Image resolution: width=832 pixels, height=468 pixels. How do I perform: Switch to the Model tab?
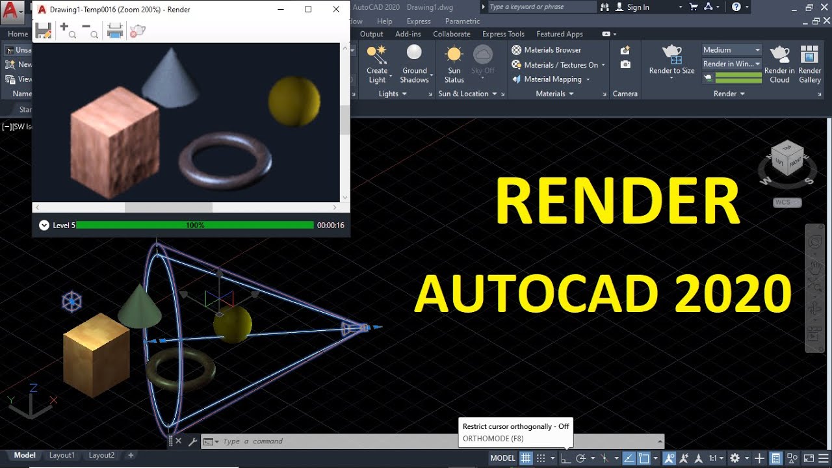tap(25, 456)
